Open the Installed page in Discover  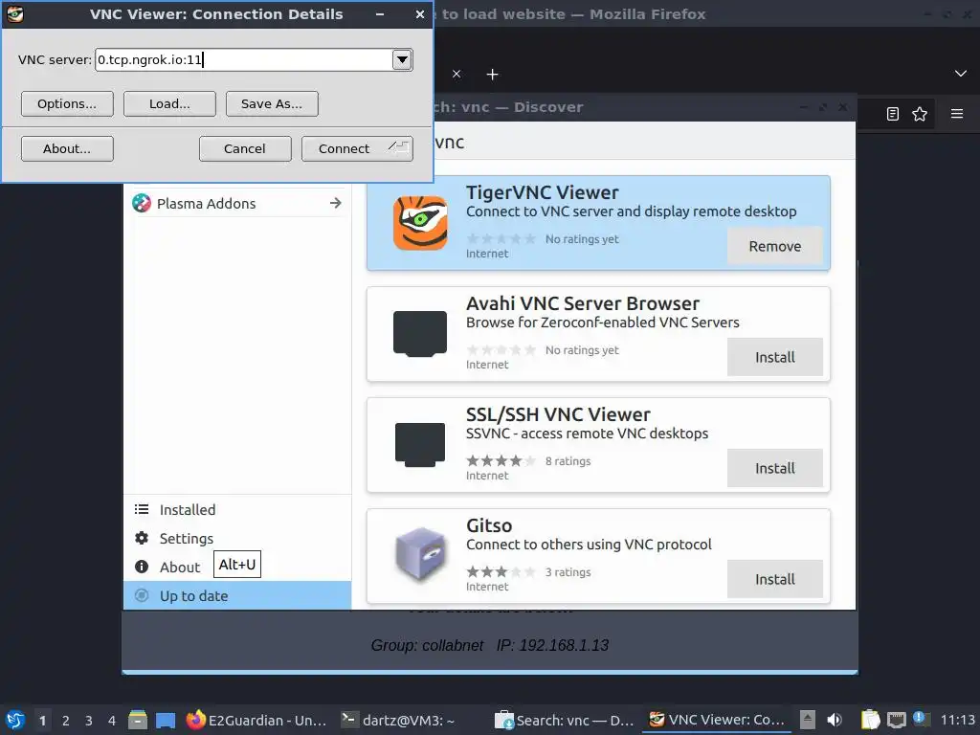[237, 509]
